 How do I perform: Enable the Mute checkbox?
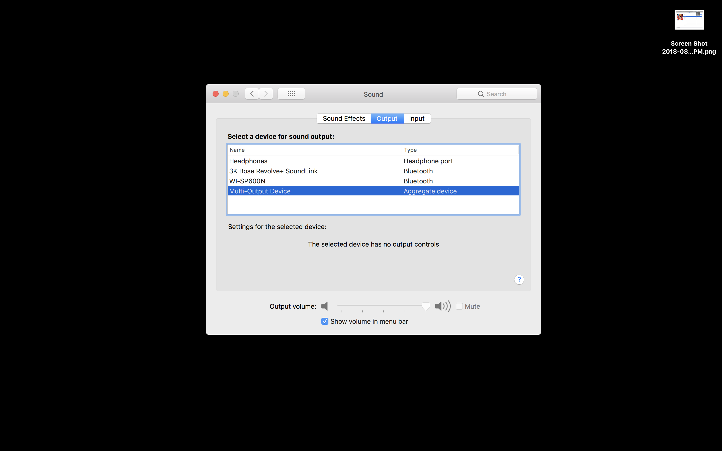pos(459,306)
